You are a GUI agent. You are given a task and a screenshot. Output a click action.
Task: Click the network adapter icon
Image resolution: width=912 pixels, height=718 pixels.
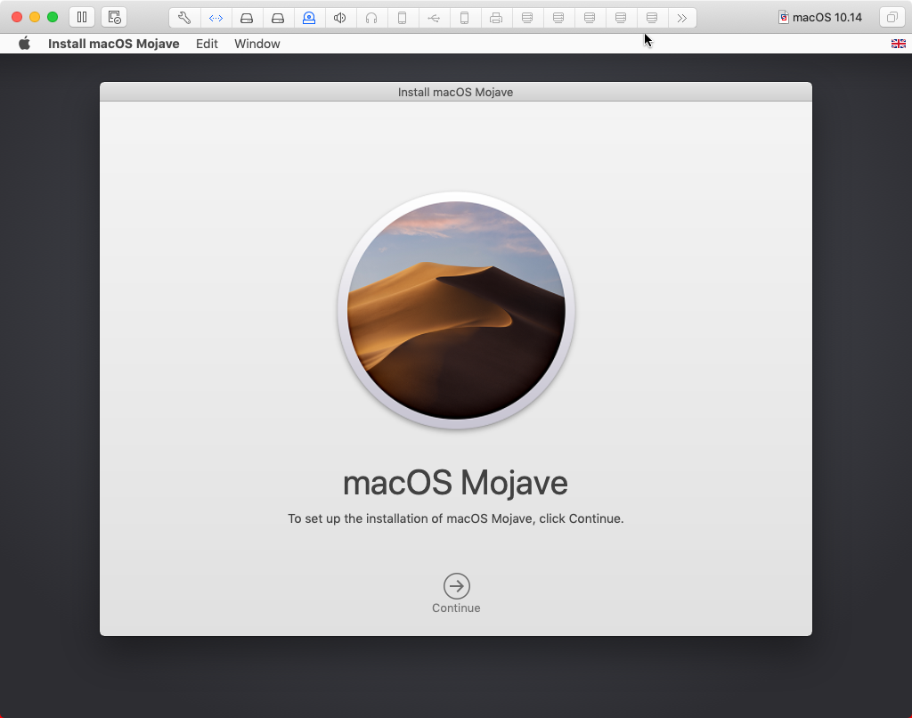click(x=216, y=17)
